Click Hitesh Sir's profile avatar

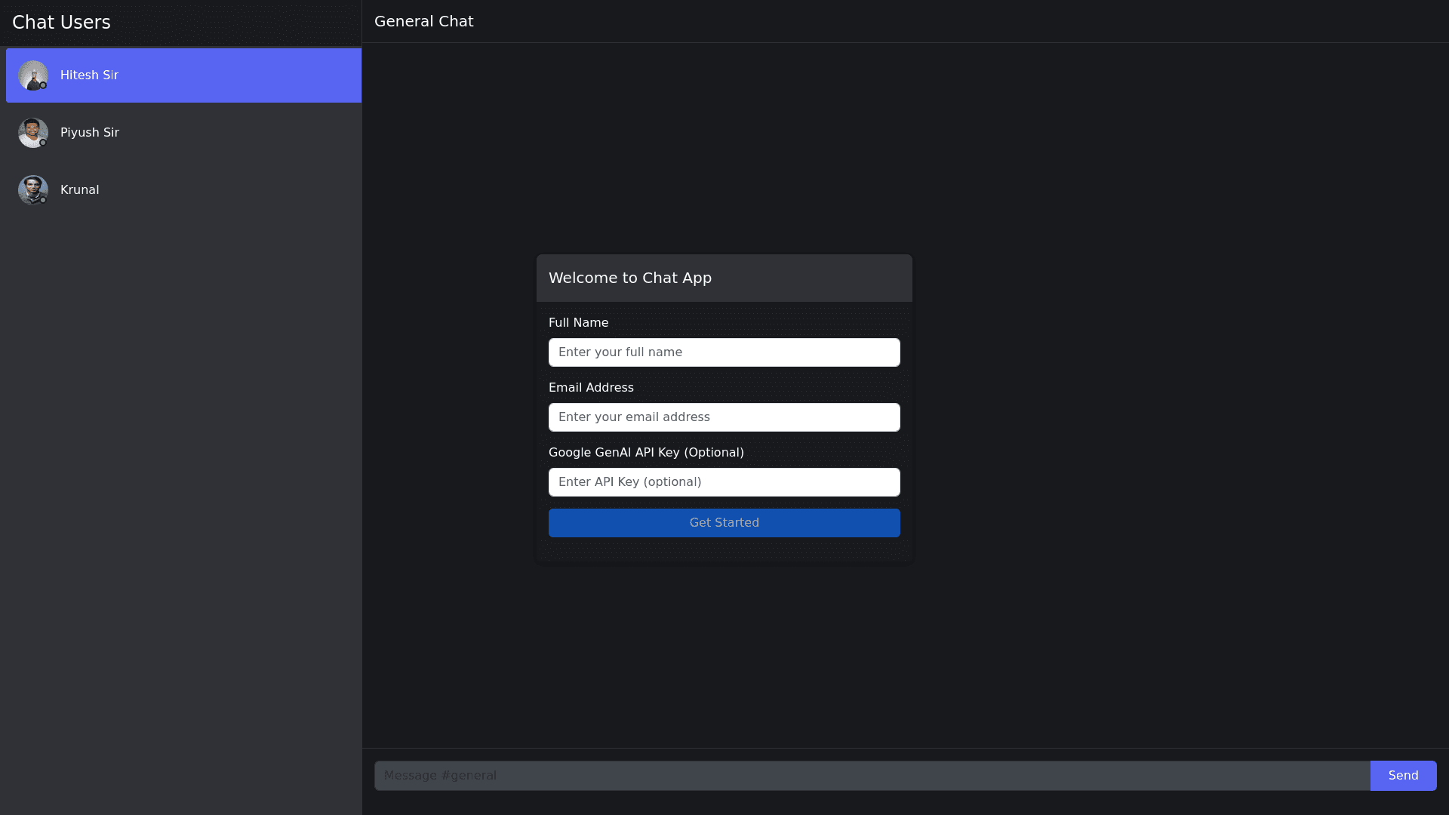click(32, 75)
